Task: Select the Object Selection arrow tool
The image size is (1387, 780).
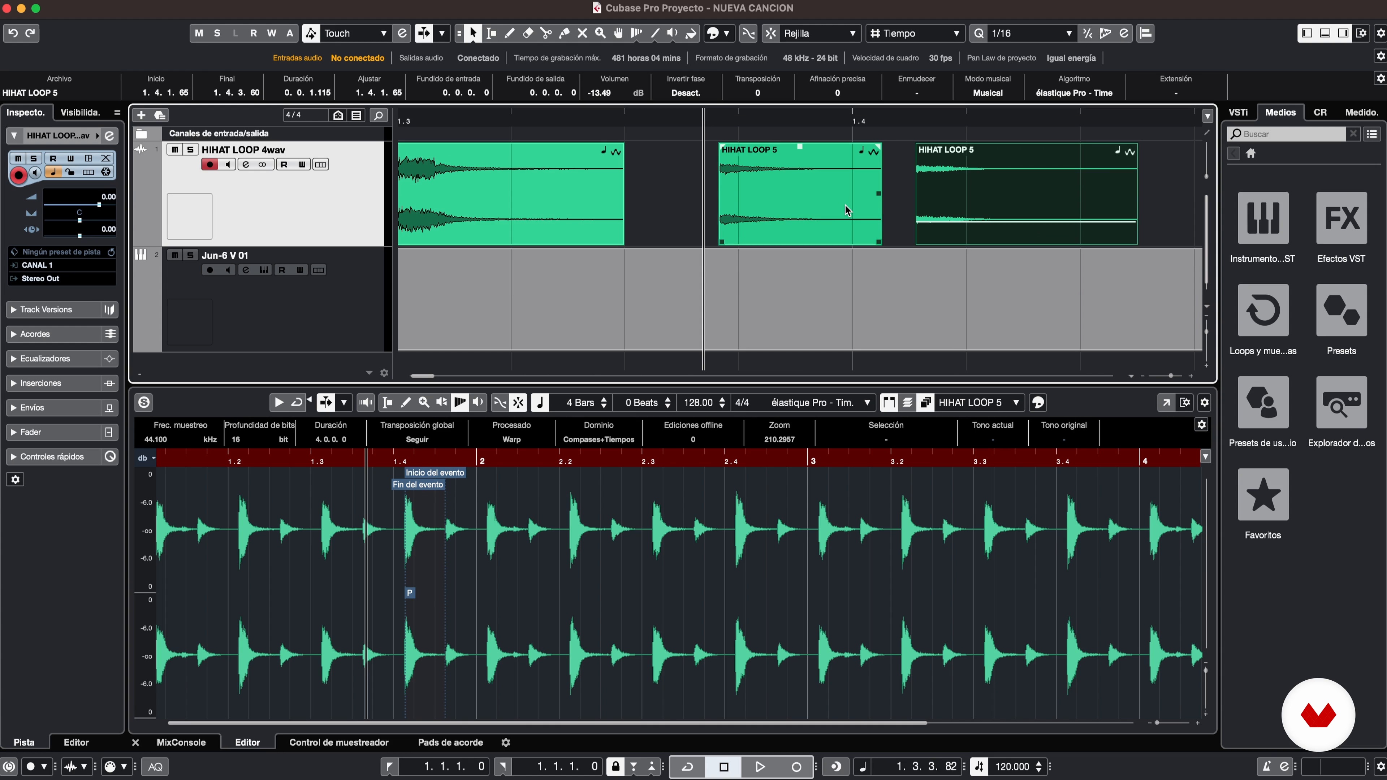Action: click(473, 33)
